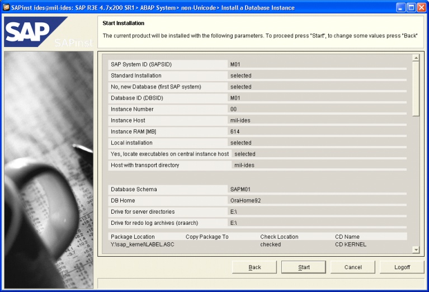Click Drive for redo log archives label

coord(154,223)
